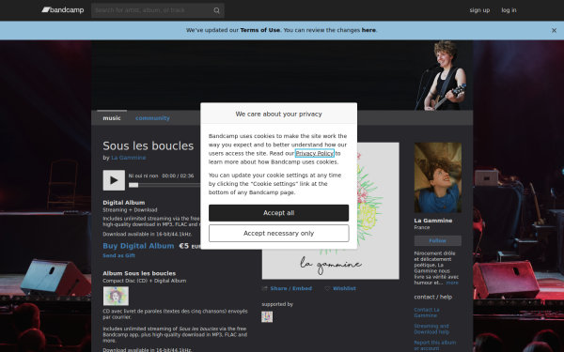Image resolution: width=564 pixels, height=352 pixels.
Task: Open the log in link
Action: tap(509, 10)
